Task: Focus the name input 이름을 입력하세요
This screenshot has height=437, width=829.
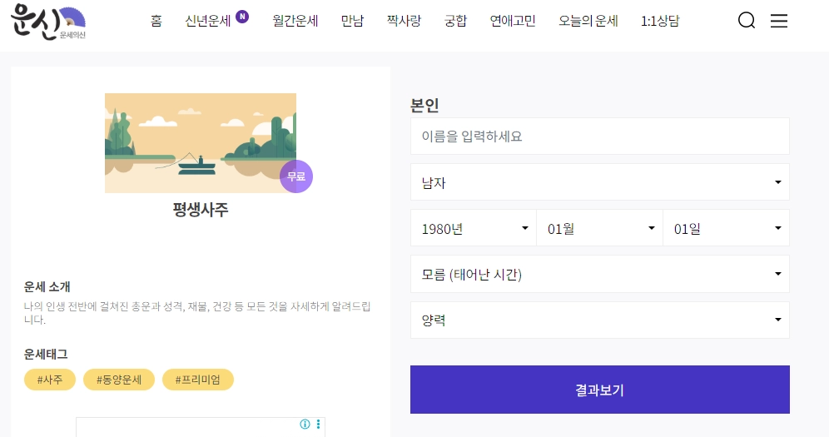Action: (599, 137)
